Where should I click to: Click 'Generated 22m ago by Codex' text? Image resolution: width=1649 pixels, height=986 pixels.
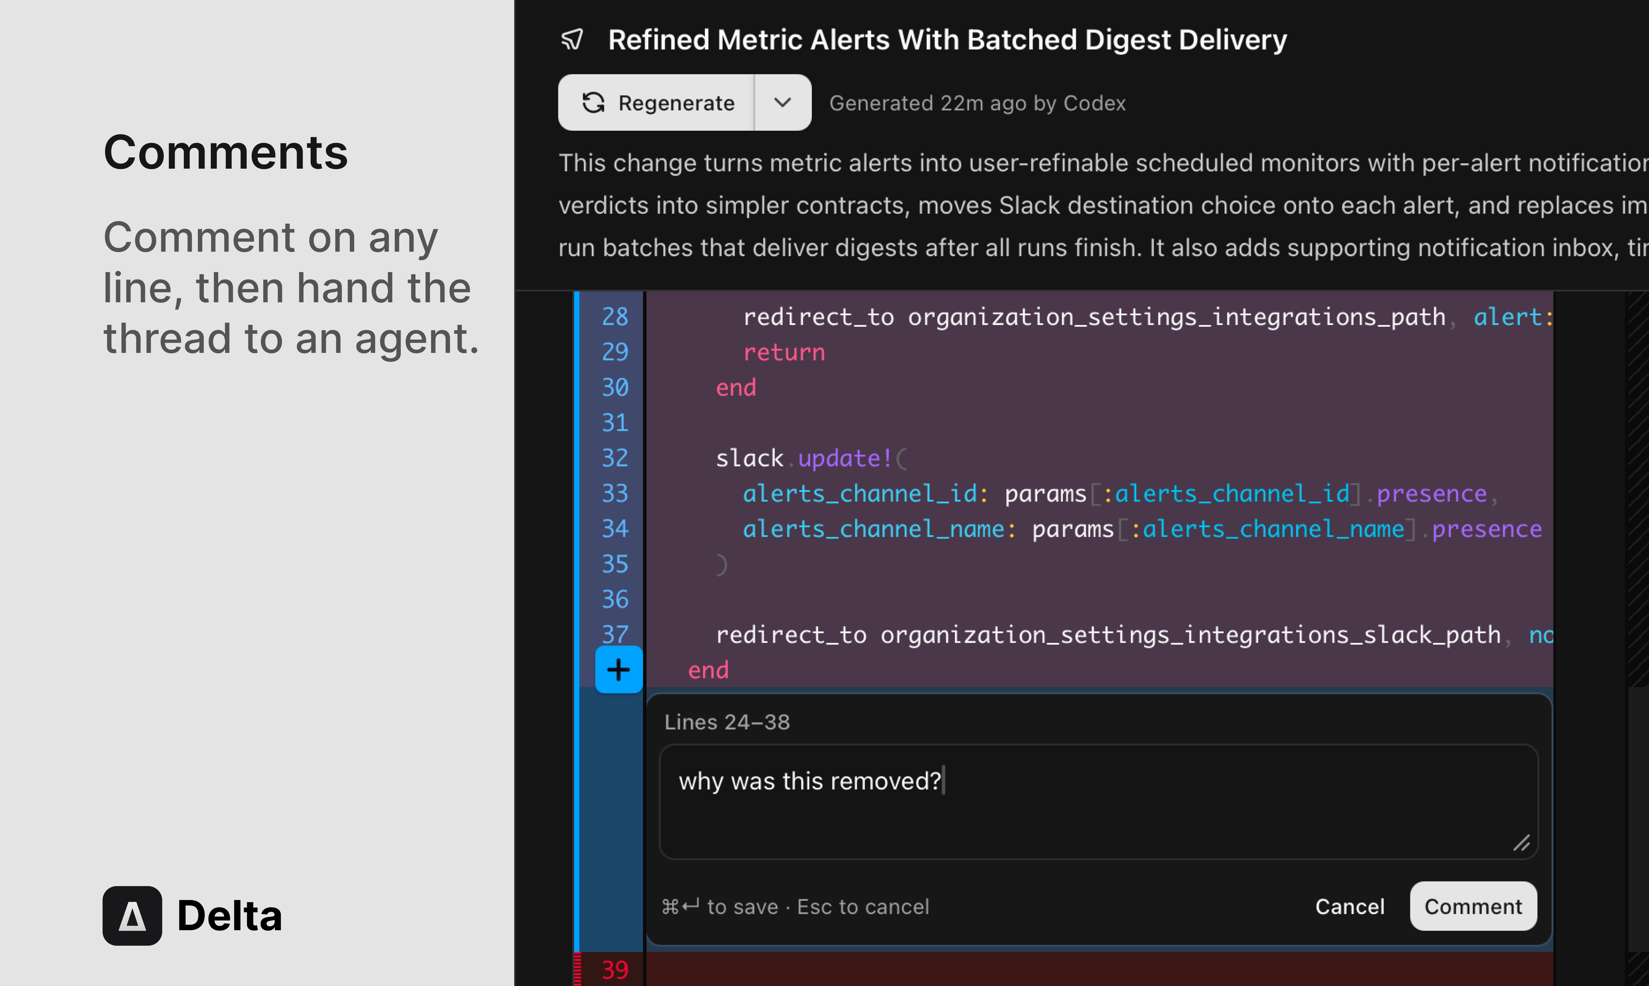(x=977, y=103)
